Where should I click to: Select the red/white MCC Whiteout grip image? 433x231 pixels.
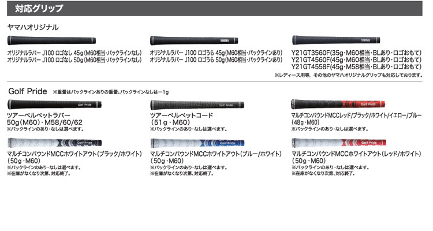click(339, 143)
